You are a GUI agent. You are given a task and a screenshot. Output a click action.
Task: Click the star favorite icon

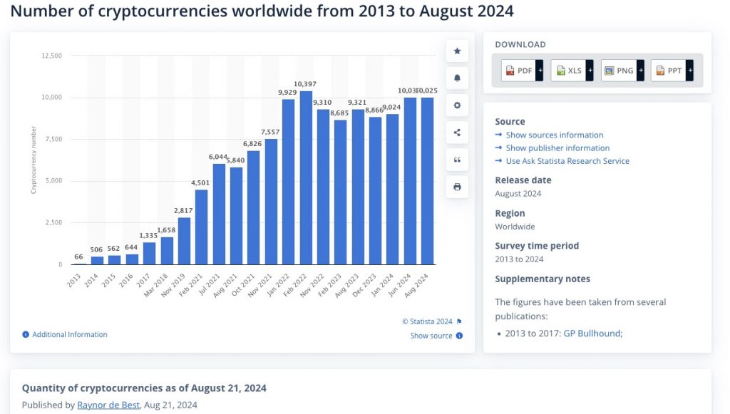click(457, 51)
